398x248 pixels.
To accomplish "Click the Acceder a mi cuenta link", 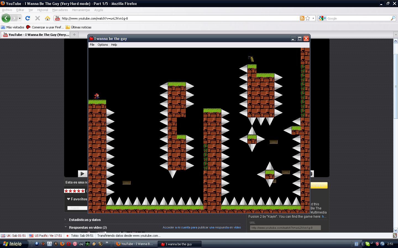I will pyautogui.click(x=201, y=228).
